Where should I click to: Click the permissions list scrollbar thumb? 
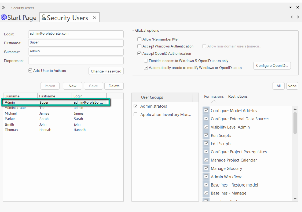295,123
